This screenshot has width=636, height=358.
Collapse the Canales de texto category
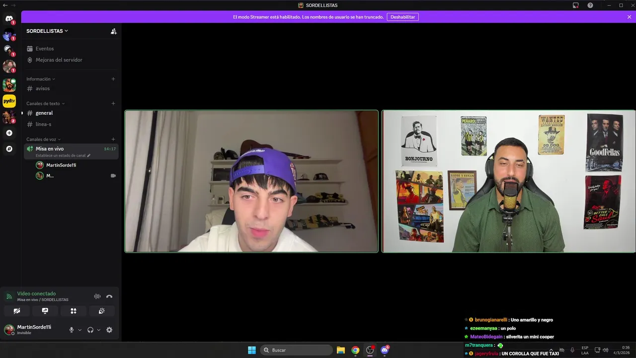pos(46,103)
